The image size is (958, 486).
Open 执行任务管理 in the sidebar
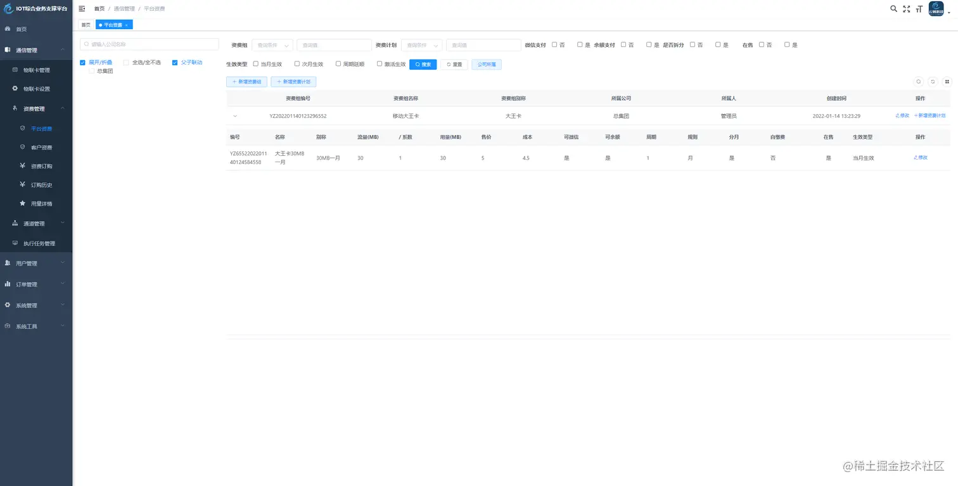[x=36, y=243]
